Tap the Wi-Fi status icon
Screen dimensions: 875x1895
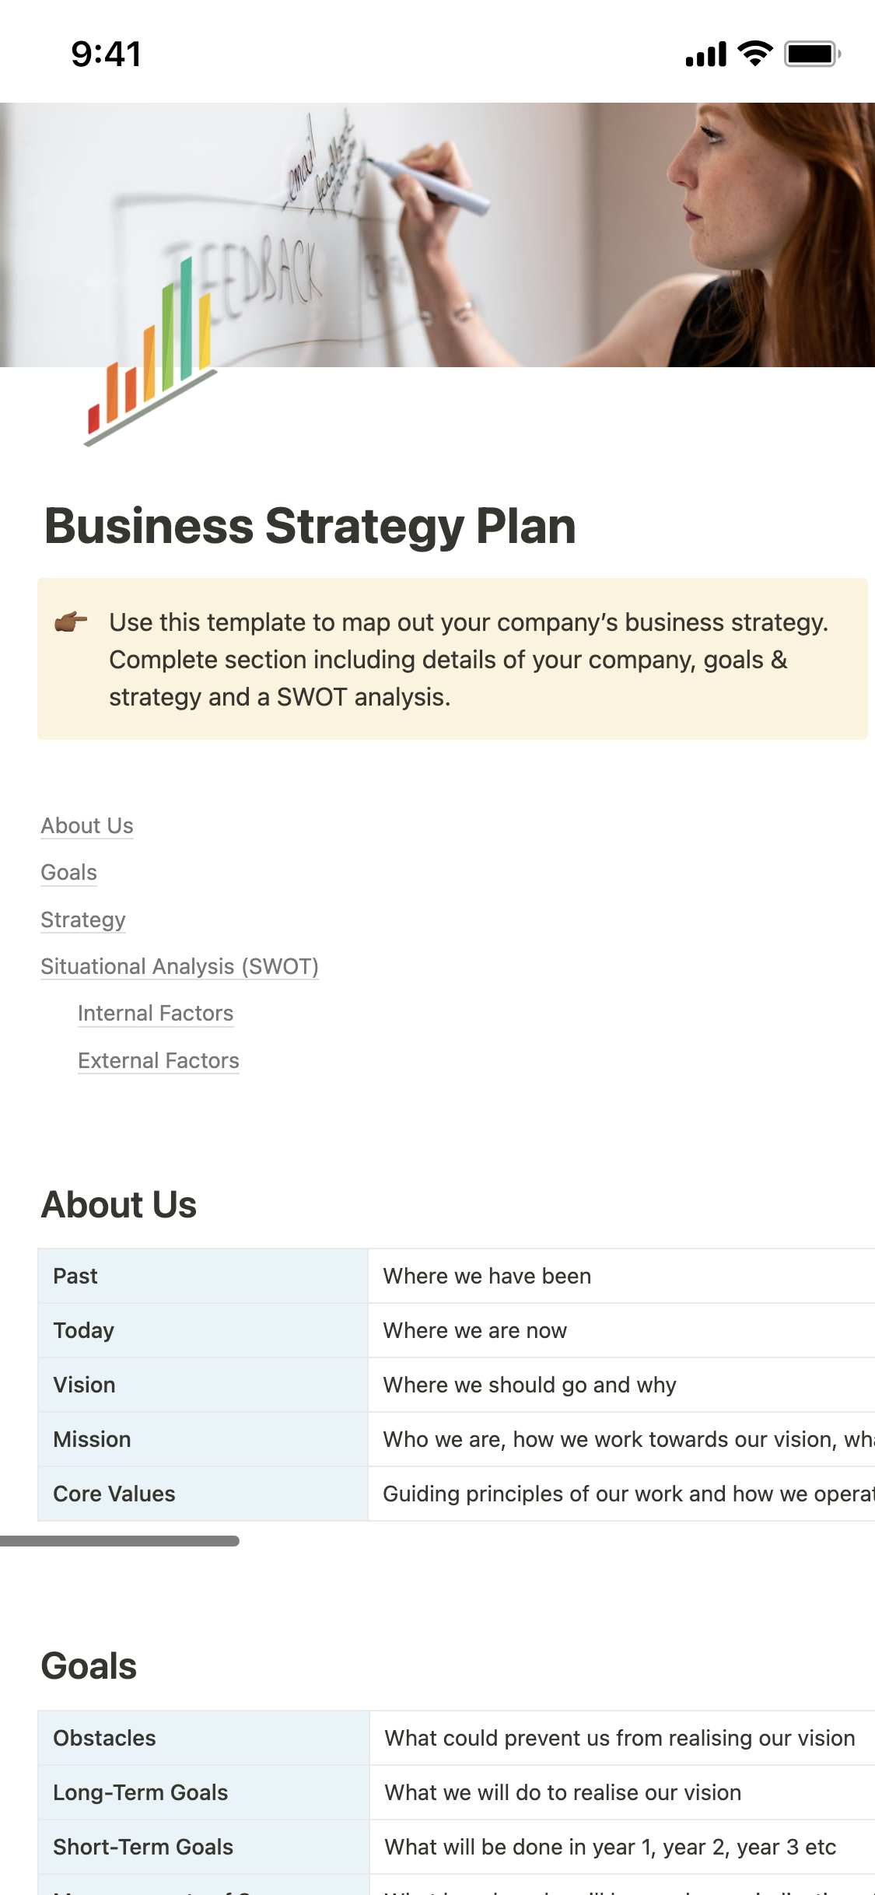tap(754, 54)
